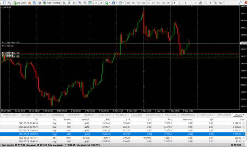The width and height of the screenshot is (247, 147).
Task: Enable chart auto scroll
Action: point(96,3)
